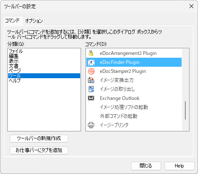198x174 pixels.
Task: Select the eDocFinder Plugin icon
Action: [x=91, y=62]
